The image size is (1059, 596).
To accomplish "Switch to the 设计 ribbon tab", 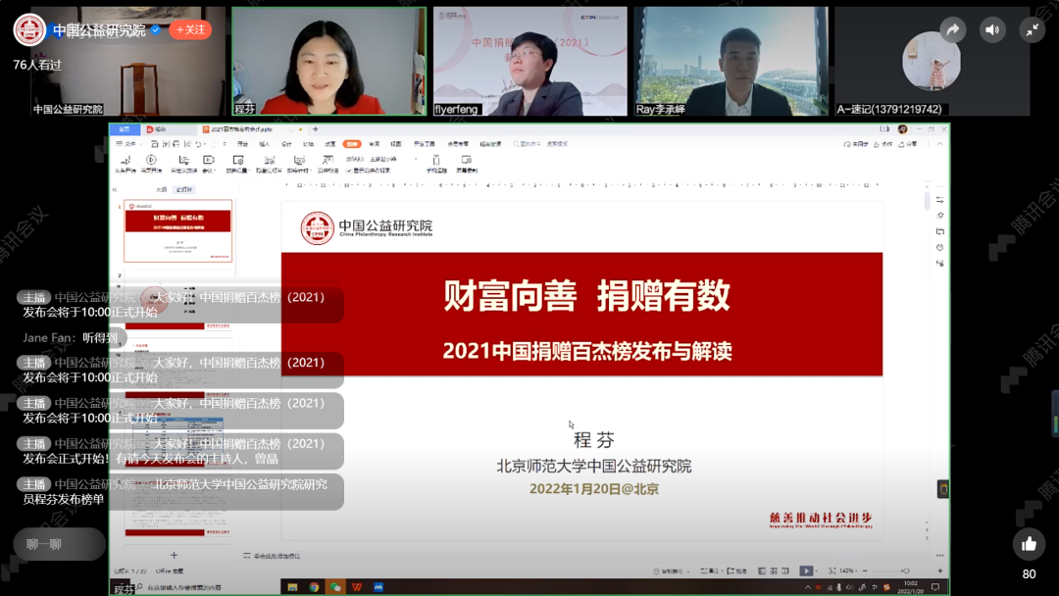I will 286,144.
